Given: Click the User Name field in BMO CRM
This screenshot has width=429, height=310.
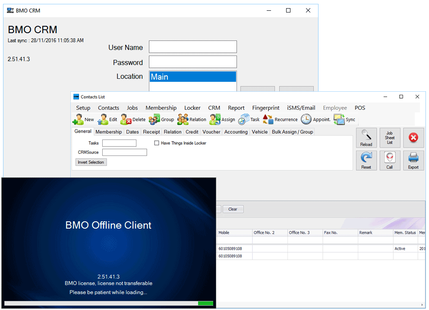Looking at the screenshot, I should click(x=193, y=46).
